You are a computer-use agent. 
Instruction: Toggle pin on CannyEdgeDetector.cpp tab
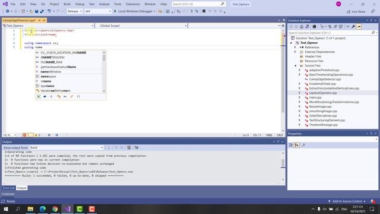coord(40,20)
